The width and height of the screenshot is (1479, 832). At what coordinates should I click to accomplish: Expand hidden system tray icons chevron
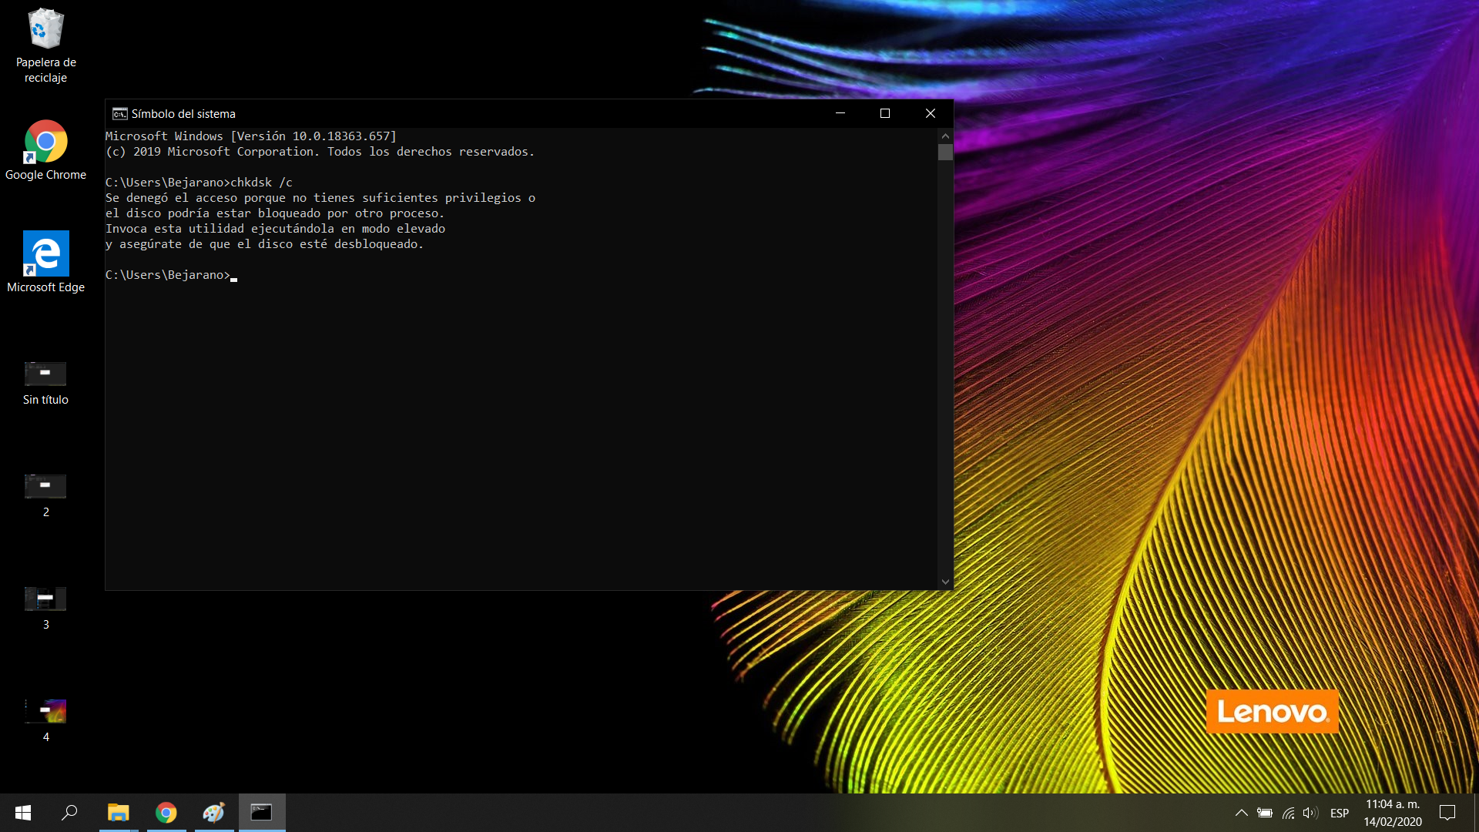pos(1241,813)
